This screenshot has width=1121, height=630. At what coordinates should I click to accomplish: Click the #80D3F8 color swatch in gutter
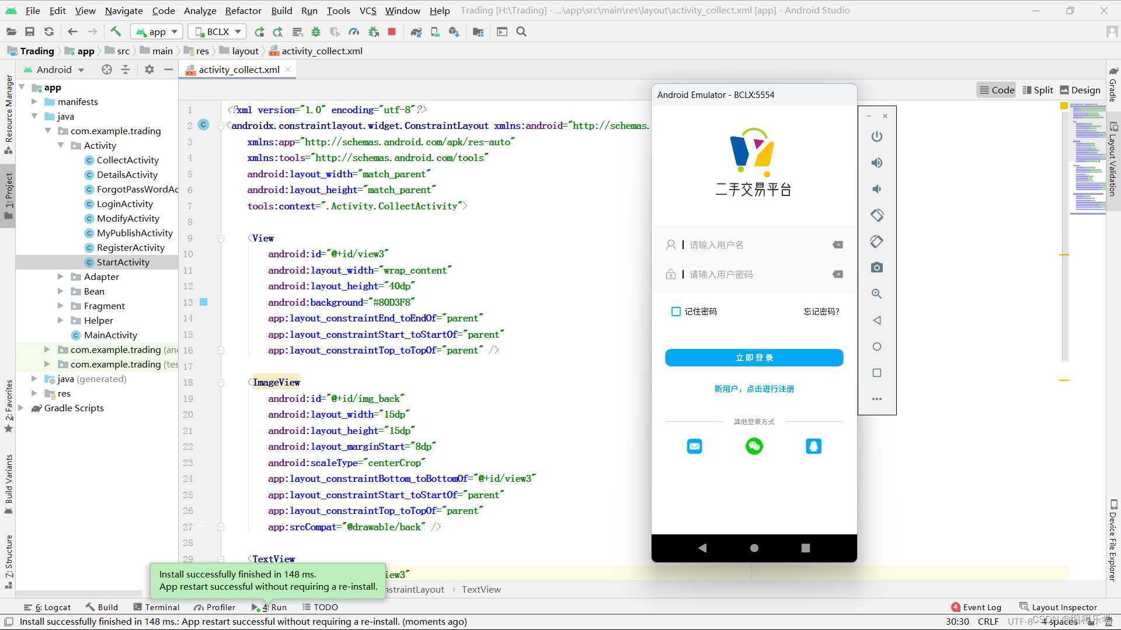204,302
